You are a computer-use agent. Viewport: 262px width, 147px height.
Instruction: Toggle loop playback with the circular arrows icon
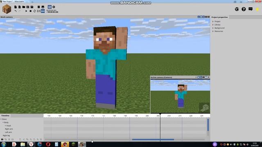pos(34,11)
